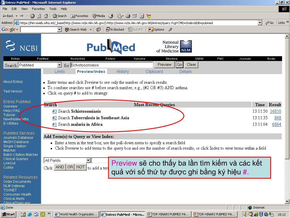Click the page vertical scrollbar down arrow

click(287, 202)
